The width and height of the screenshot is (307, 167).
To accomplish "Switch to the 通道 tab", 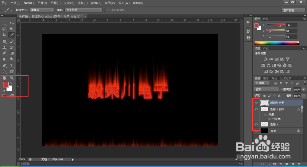I will coord(266,78).
